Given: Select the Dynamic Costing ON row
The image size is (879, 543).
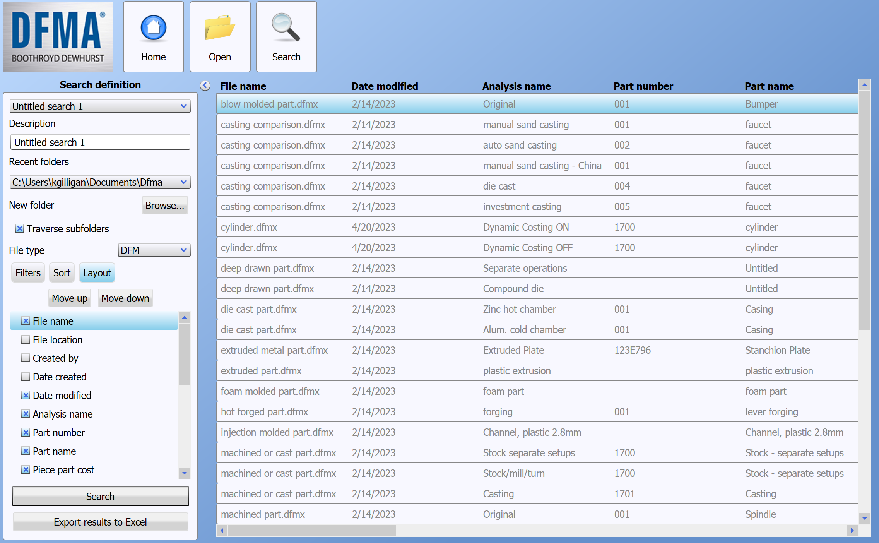Looking at the screenshot, I should [x=537, y=227].
